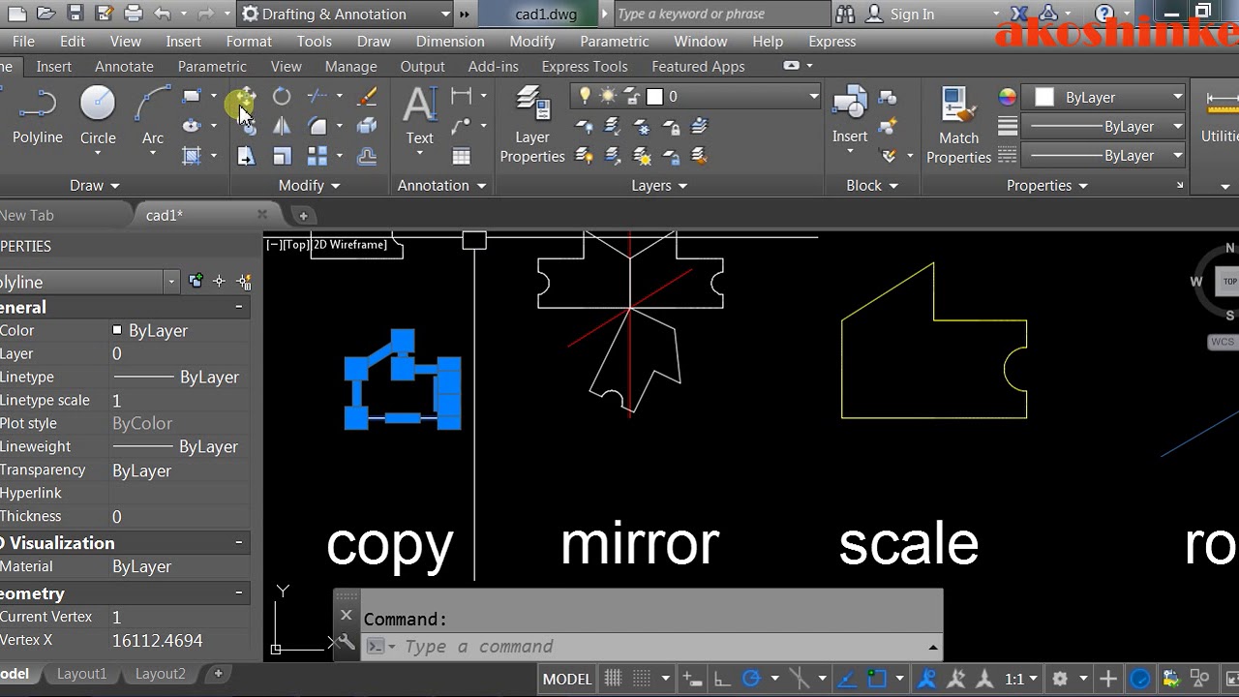1239x697 pixels.
Task: Expand the Draw panel dropdown
Action: click(x=95, y=185)
